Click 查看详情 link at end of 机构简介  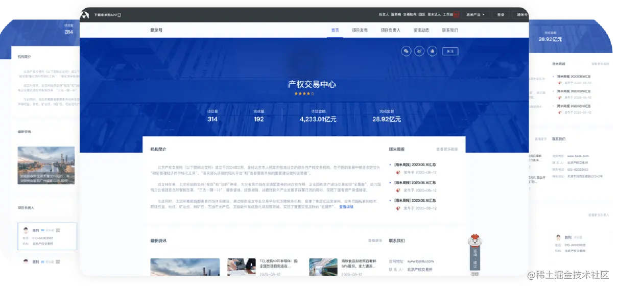(x=346, y=207)
